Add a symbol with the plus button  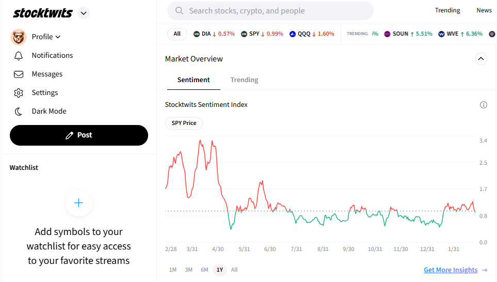tap(78, 203)
